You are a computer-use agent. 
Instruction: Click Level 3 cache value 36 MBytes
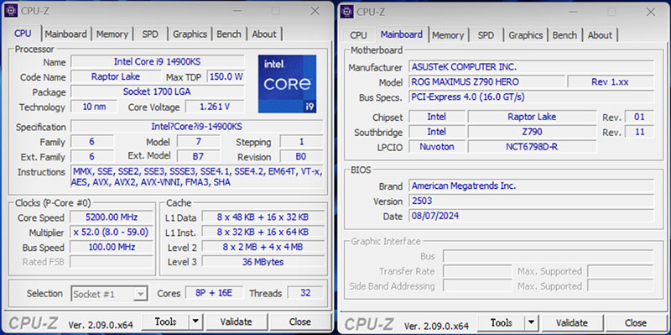point(263,262)
